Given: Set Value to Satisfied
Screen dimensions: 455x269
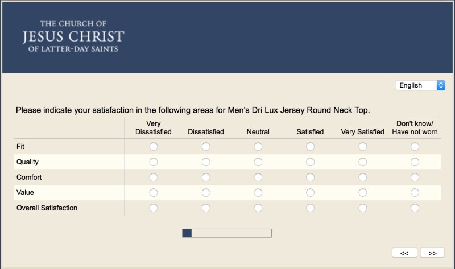Looking at the screenshot, I should 310,193.
